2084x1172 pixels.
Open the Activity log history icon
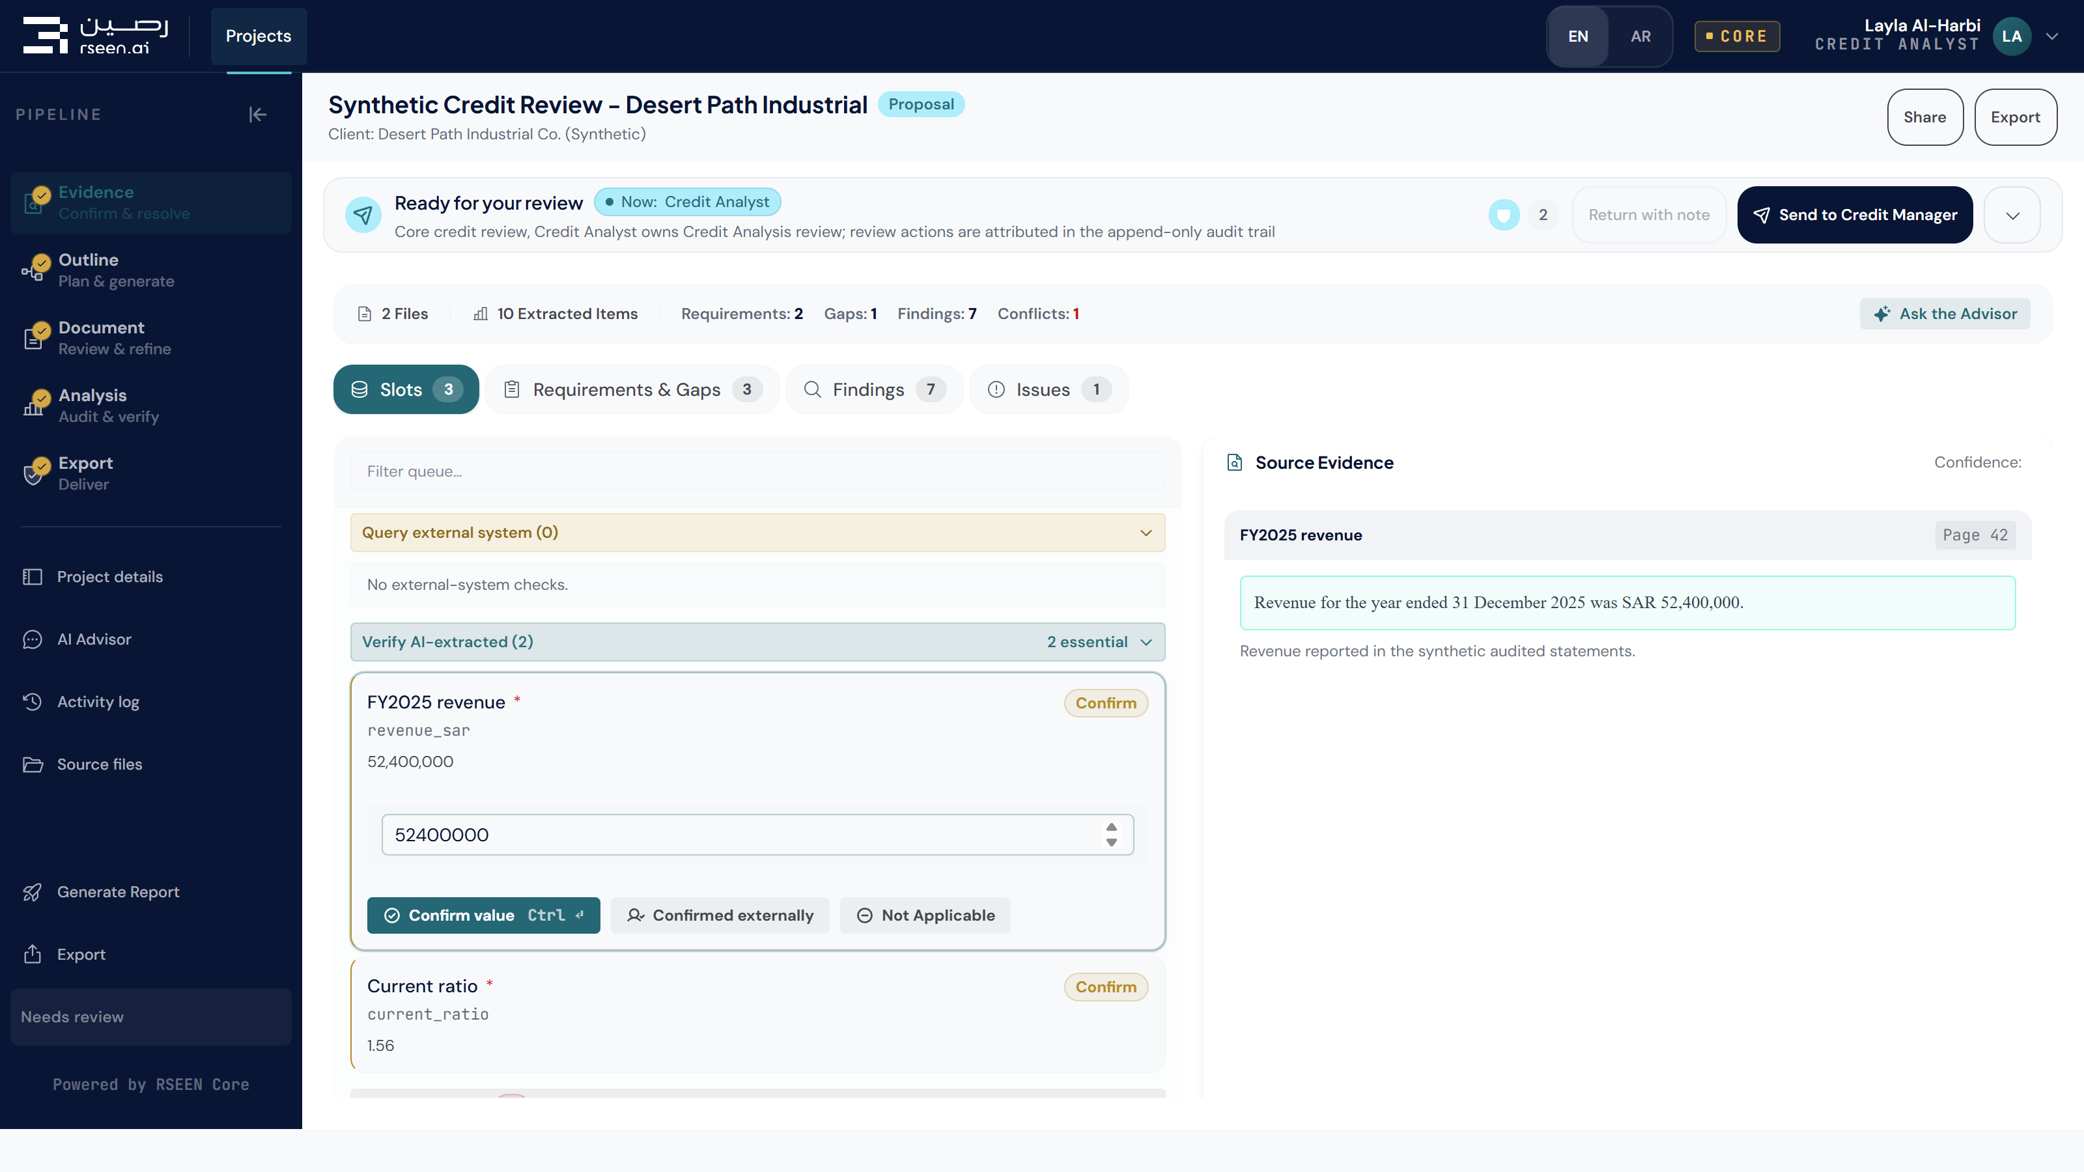click(x=33, y=702)
